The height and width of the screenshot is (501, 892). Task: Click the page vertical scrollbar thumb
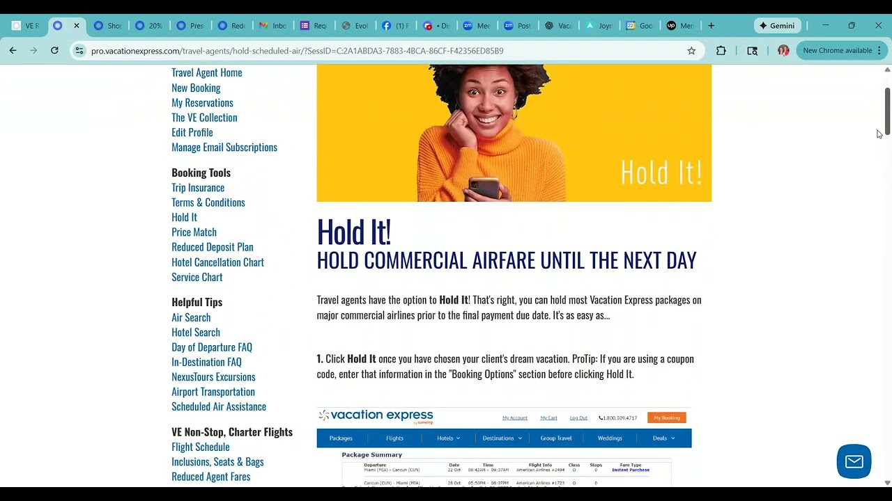pyautogui.click(x=887, y=111)
